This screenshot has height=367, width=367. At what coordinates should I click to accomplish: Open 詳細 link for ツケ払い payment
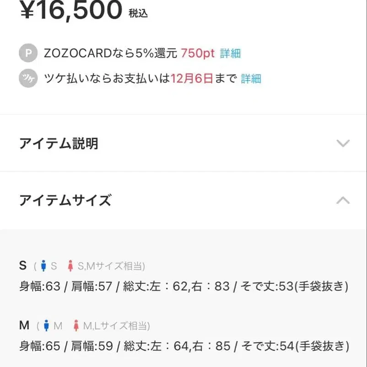tap(251, 79)
